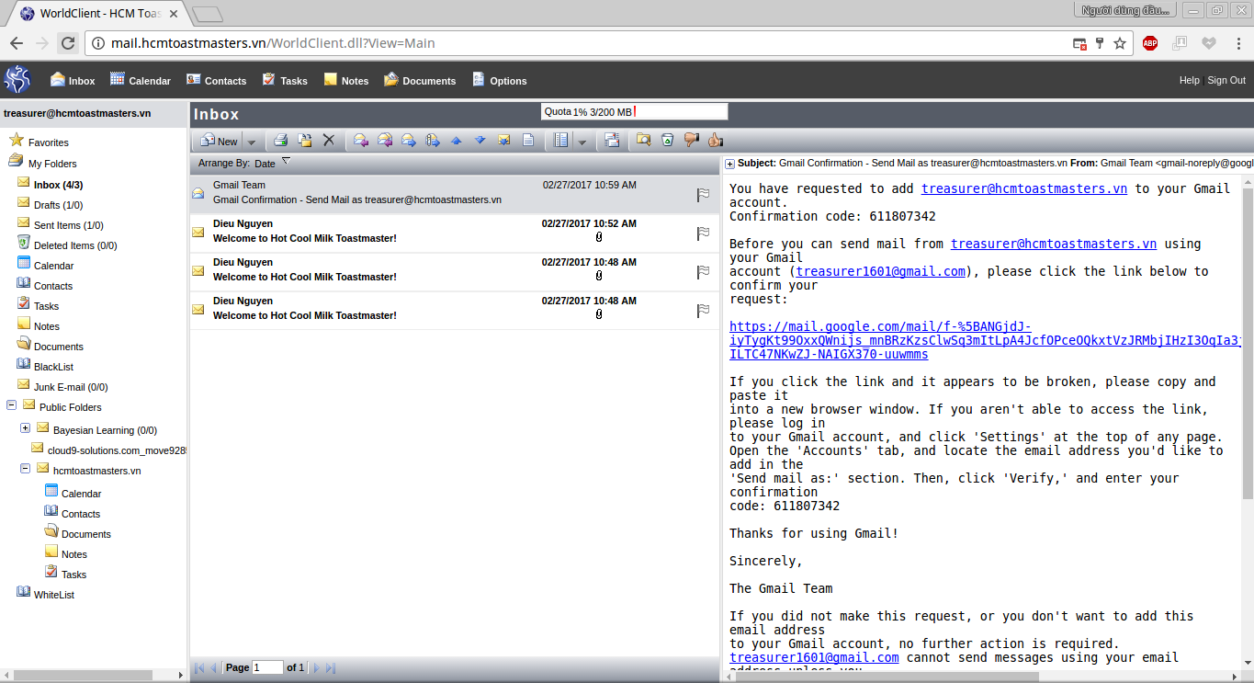Open Tasks from the top menu
This screenshot has width=1254, height=683.
tap(285, 80)
